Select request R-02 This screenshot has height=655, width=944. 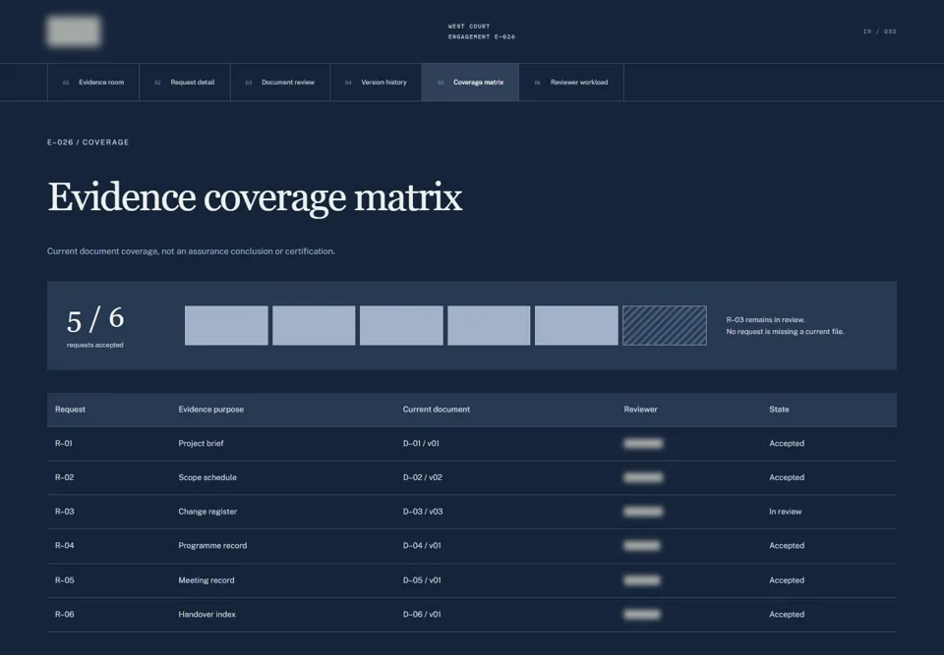65,477
